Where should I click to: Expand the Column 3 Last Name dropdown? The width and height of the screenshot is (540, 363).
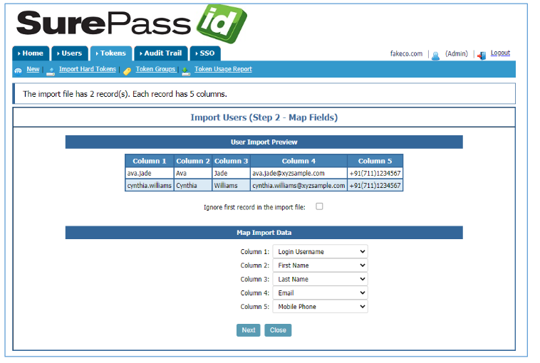pos(321,279)
